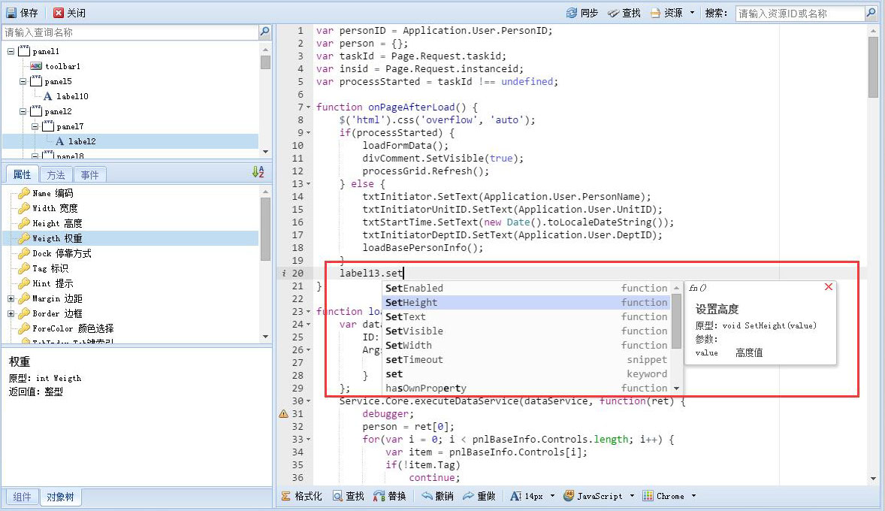The height and width of the screenshot is (511, 885).
Task: Click the magnifier icon in resource search
Action: (871, 14)
